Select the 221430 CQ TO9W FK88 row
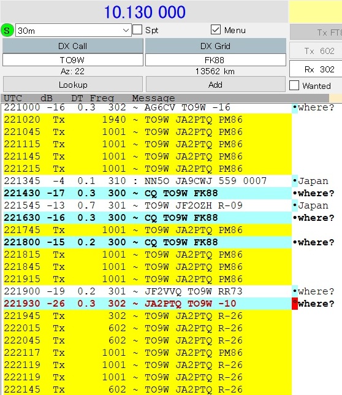This screenshot has height=395, width=342. pyautogui.click(x=148, y=193)
